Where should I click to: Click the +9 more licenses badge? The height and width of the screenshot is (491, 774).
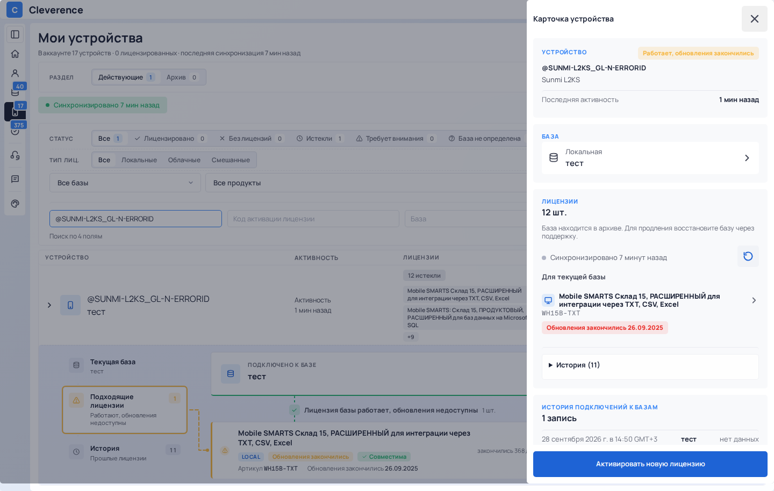coord(411,337)
